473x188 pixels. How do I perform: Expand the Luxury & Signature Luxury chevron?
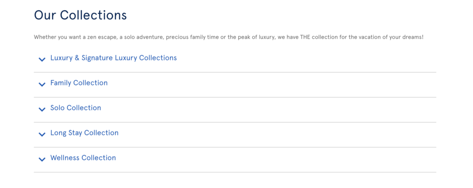click(x=42, y=59)
